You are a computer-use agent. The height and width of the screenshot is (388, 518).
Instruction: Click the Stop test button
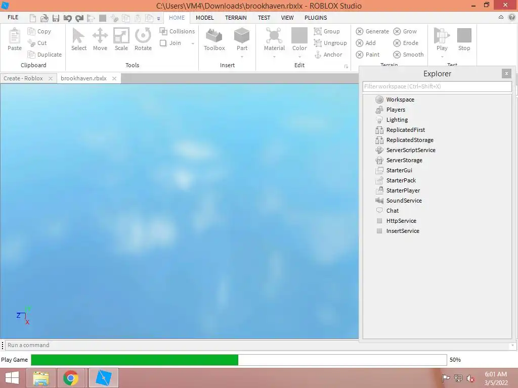[464, 39]
